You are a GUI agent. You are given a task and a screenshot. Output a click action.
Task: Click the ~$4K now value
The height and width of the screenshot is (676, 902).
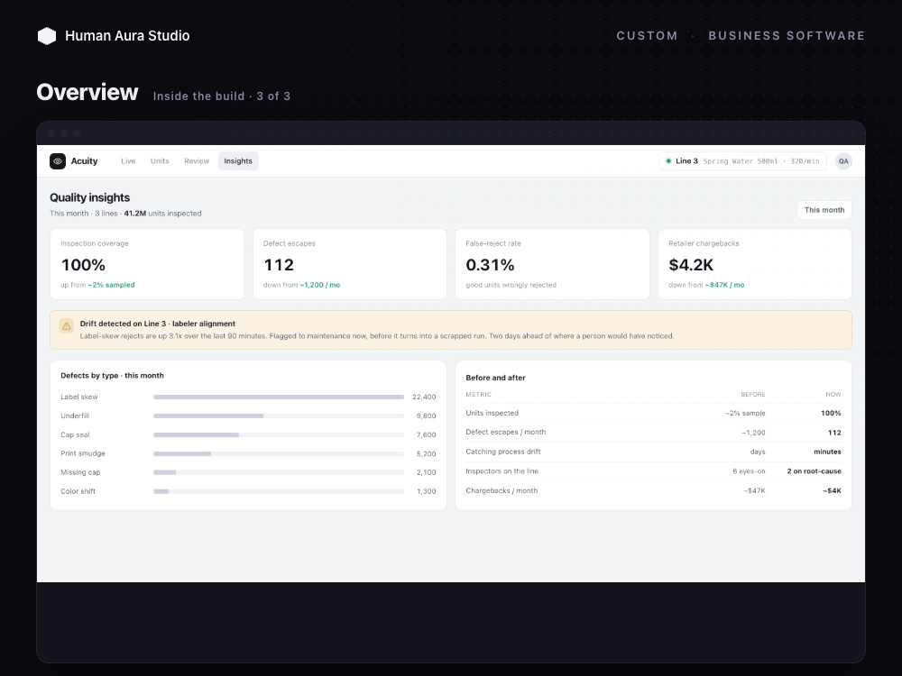[832, 491]
